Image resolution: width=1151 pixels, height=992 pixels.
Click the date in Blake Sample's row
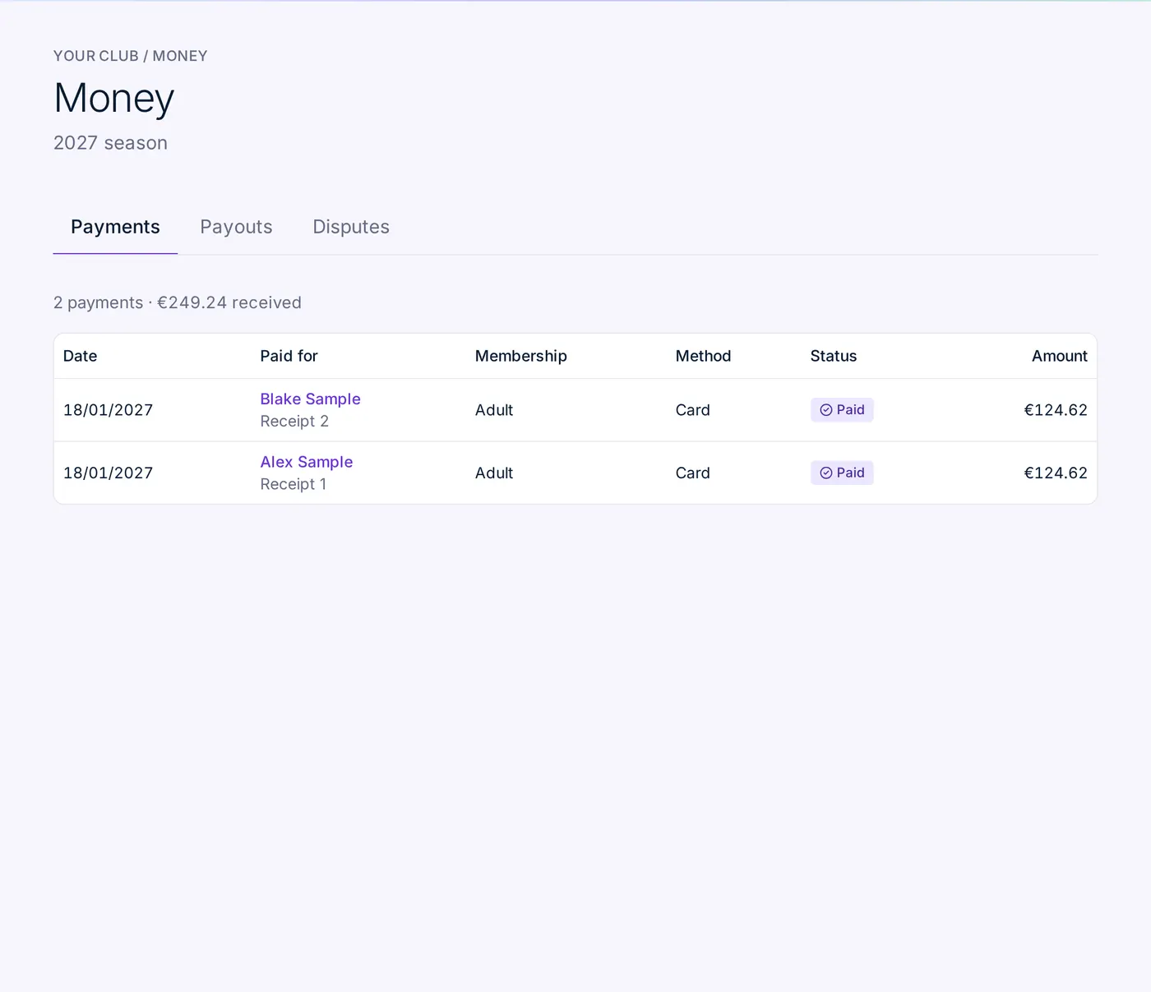pyautogui.click(x=108, y=410)
